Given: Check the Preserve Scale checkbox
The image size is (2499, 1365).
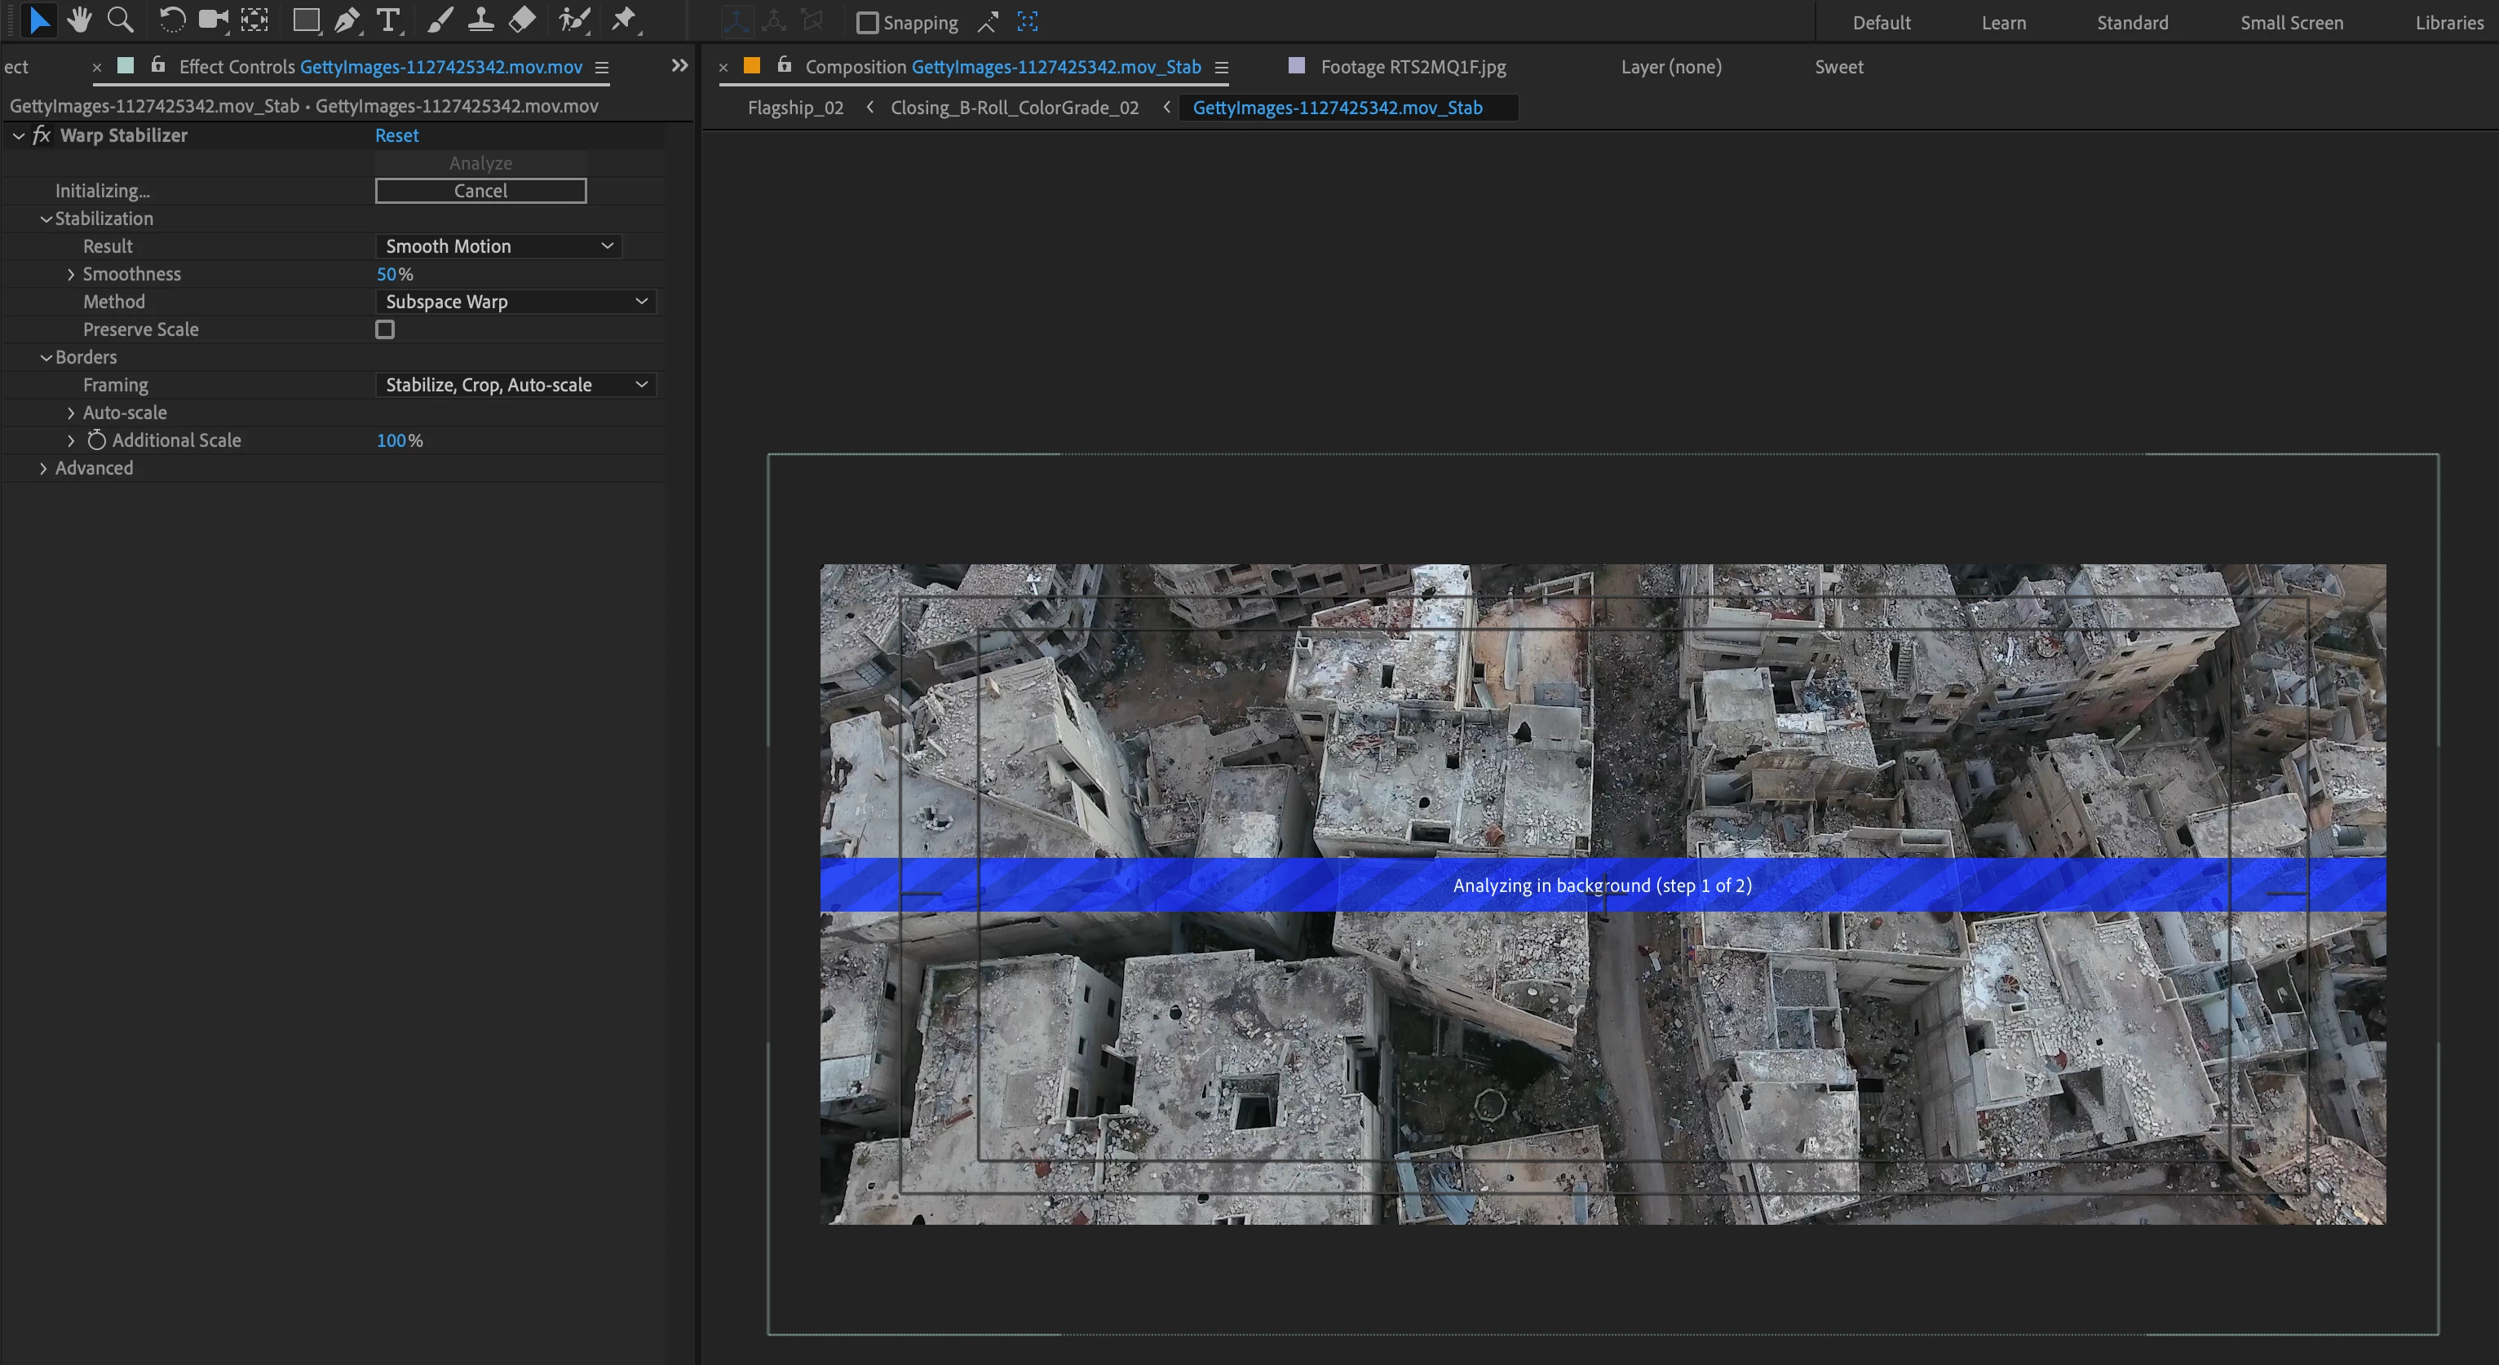Looking at the screenshot, I should pos(385,330).
